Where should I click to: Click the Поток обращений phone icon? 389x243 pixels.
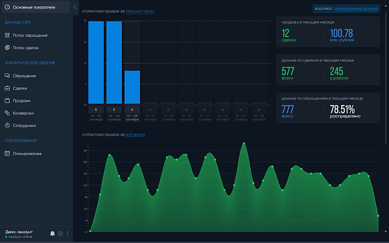pos(7,35)
